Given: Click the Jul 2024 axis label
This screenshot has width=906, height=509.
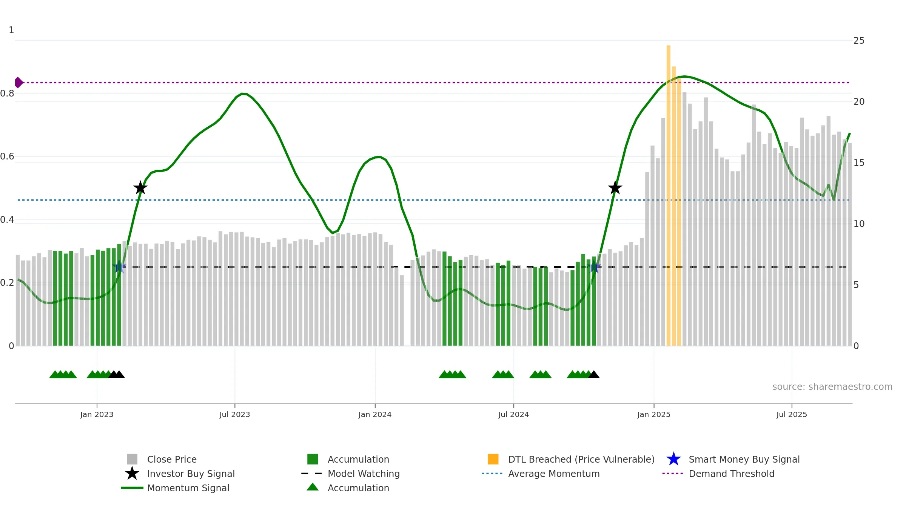Looking at the screenshot, I should point(513,414).
